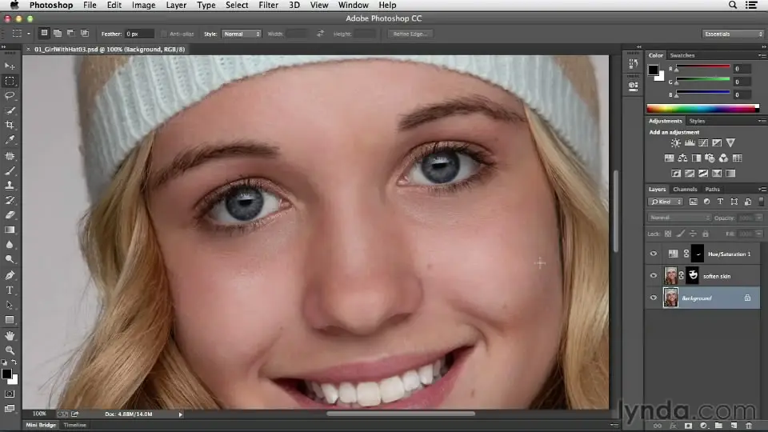
Task: Select the Lasso tool
Action: click(10, 95)
